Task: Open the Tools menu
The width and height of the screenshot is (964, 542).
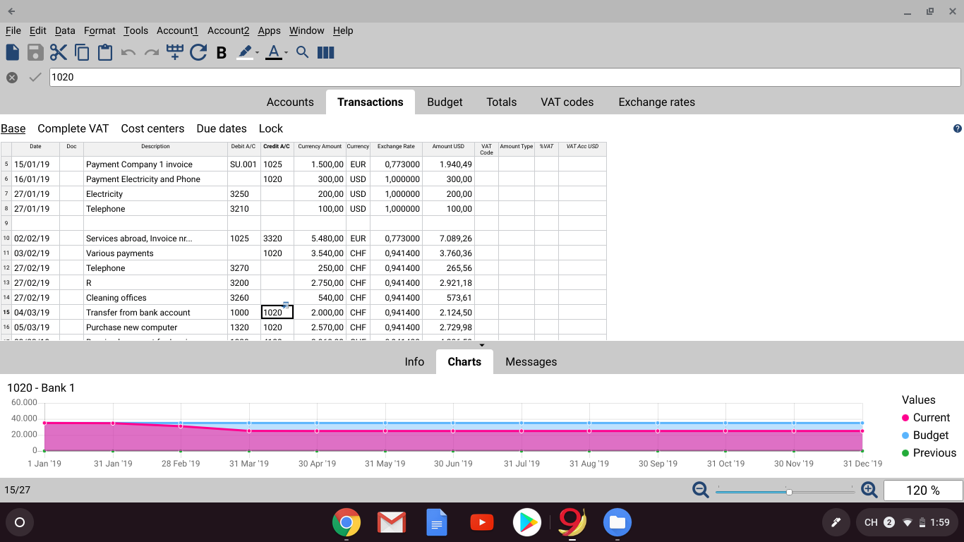Action: pos(136,30)
